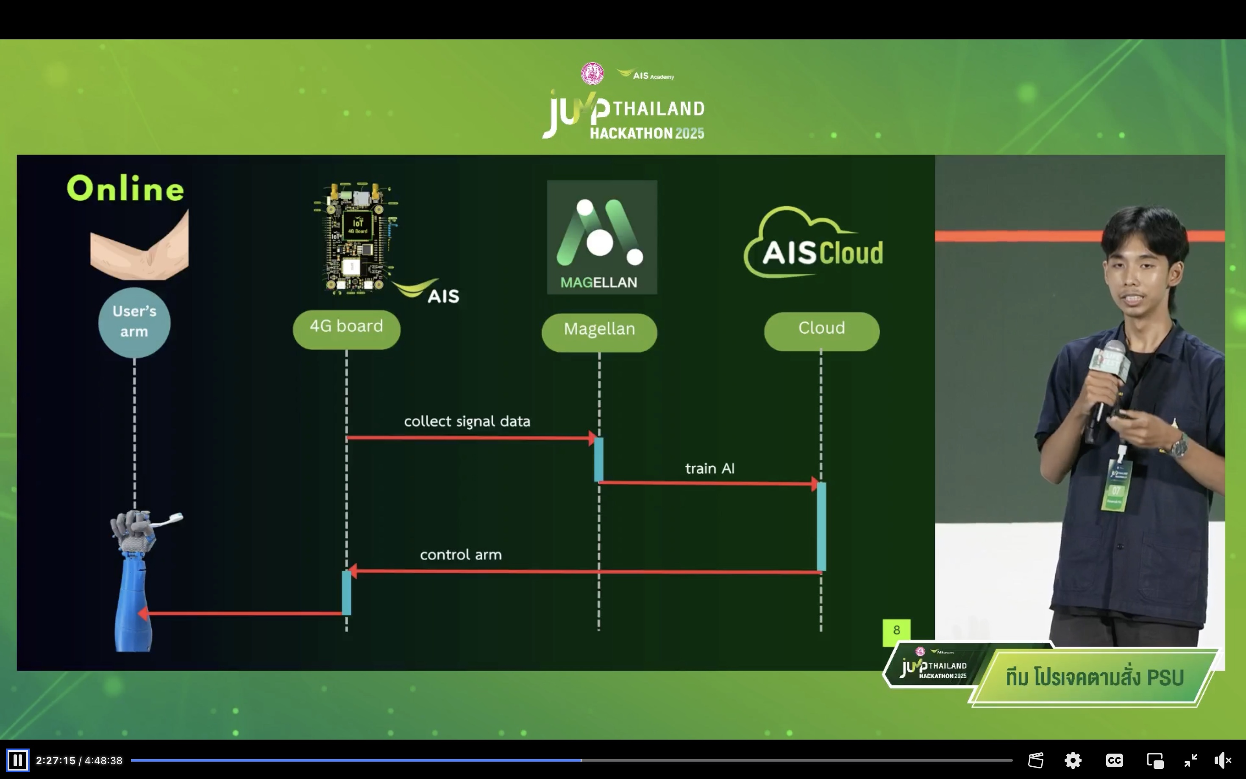Click the green 4G board label

[347, 329]
